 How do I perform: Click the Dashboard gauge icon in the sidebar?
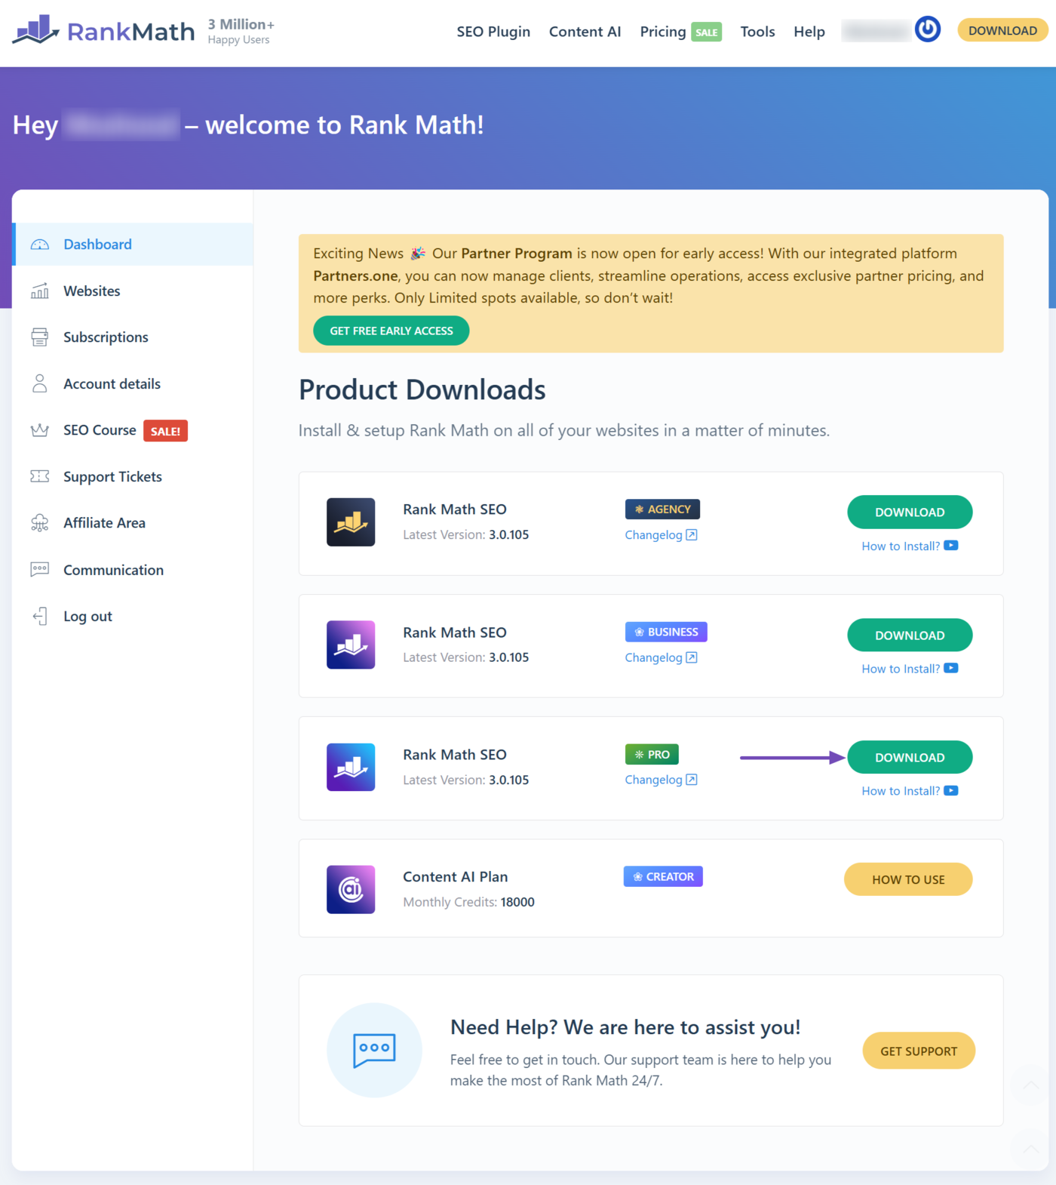coord(40,245)
